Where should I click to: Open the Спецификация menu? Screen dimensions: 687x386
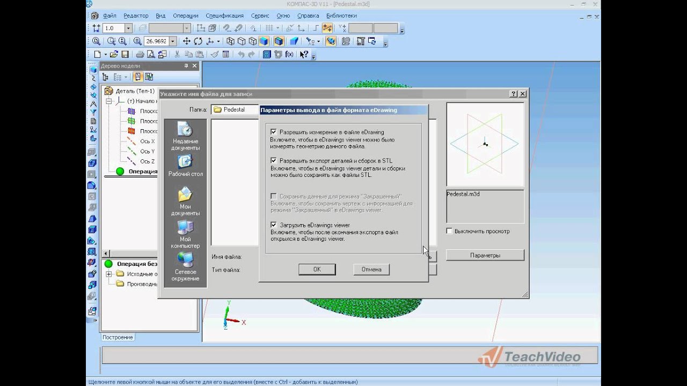[224, 16]
